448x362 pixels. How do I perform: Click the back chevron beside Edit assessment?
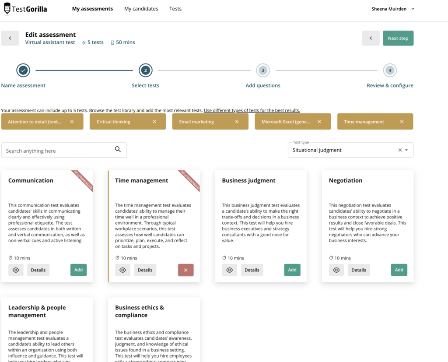click(x=10, y=38)
